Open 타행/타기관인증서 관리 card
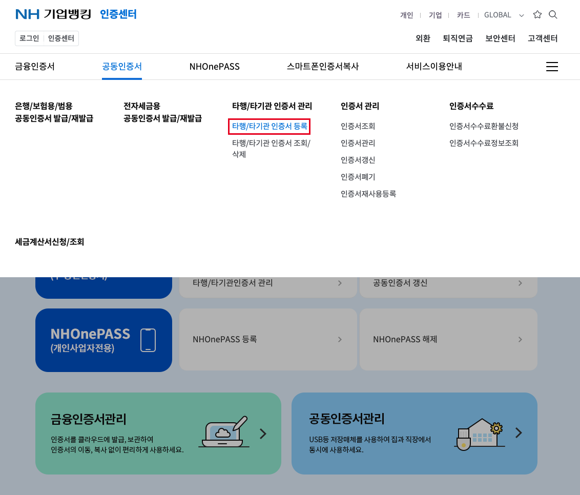This screenshot has height=495, width=580. [268, 287]
